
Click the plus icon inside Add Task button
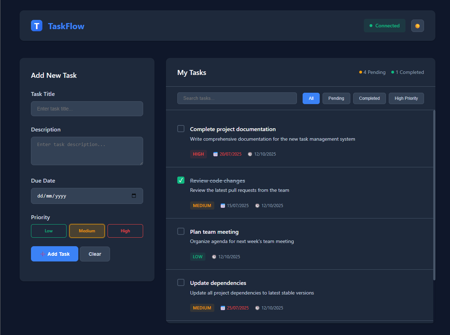[42, 254]
